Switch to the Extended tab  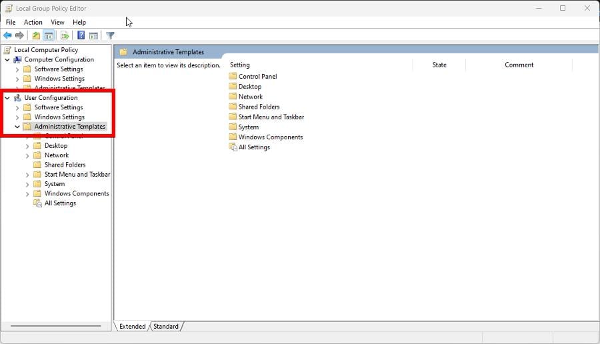(x=132, y=327)
